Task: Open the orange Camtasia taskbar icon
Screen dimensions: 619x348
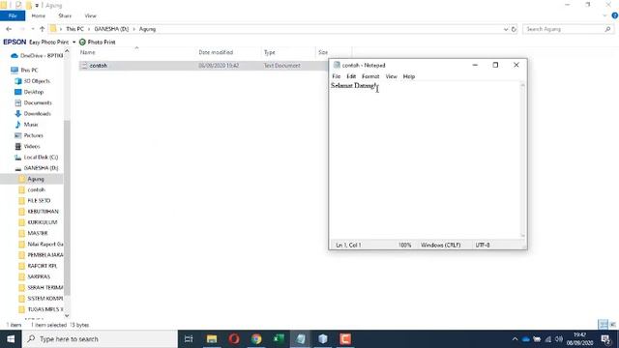Action: pyautogui.click(x=345, y=339)
